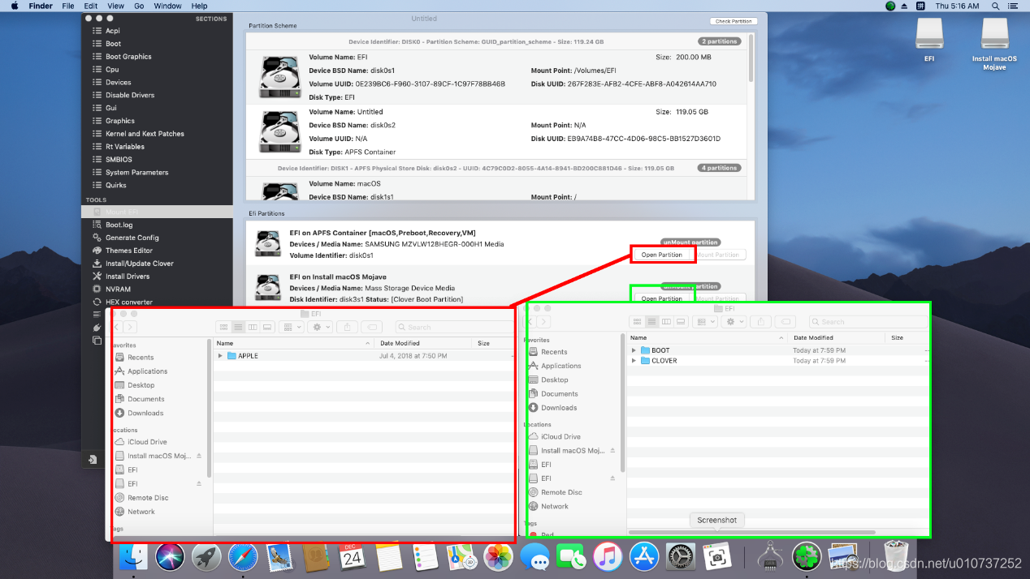The width and height of the screenshot is (1030, 579).
Task: Expand the BOOT folder in right EFI window
Action: [634, 350]
